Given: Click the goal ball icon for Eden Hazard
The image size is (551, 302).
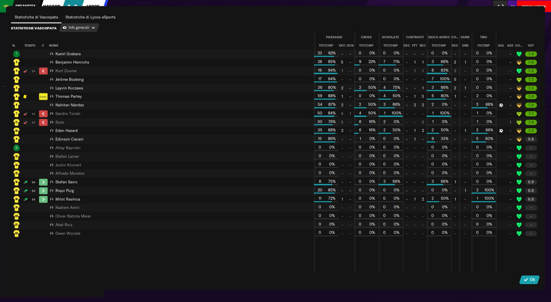Looking at the screenshot, I should tap(501, 131).
